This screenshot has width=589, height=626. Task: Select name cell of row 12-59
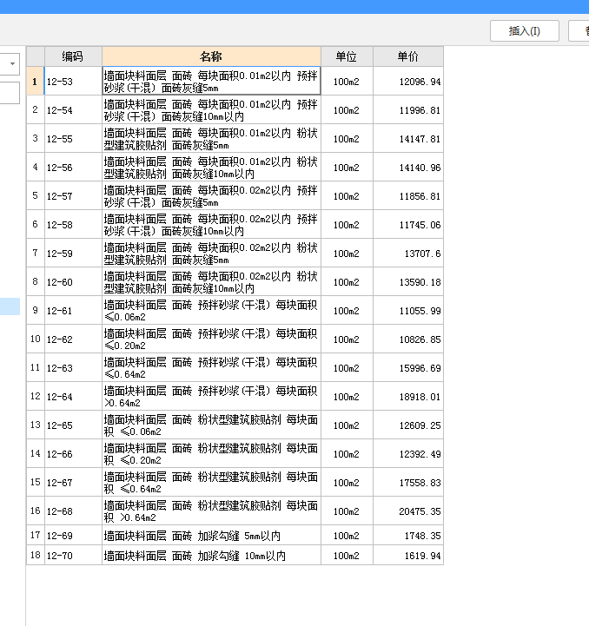tap(211, 254)
